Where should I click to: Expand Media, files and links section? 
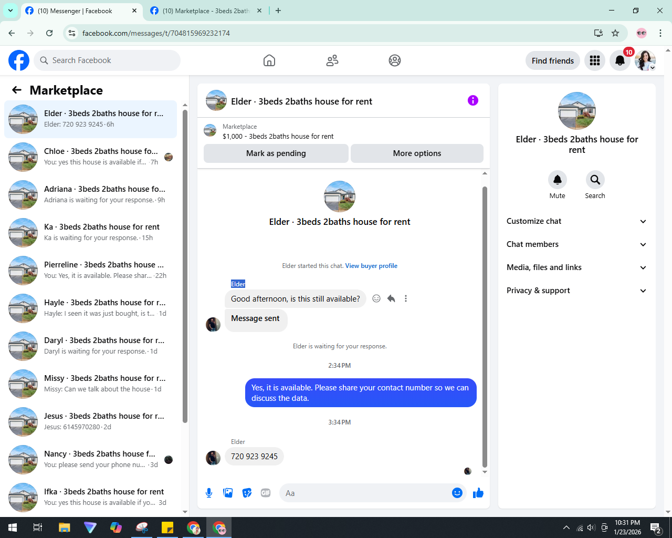576,267
